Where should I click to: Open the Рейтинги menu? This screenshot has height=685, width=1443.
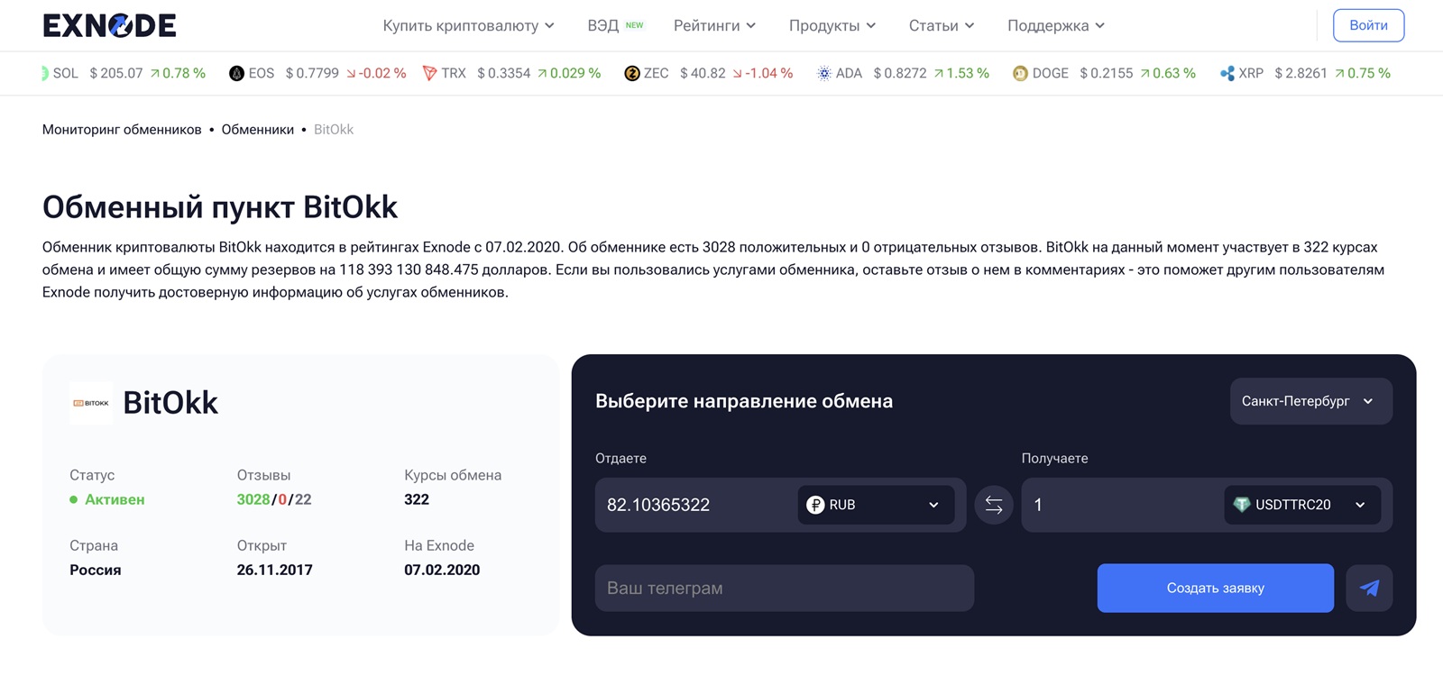[714, 25]
